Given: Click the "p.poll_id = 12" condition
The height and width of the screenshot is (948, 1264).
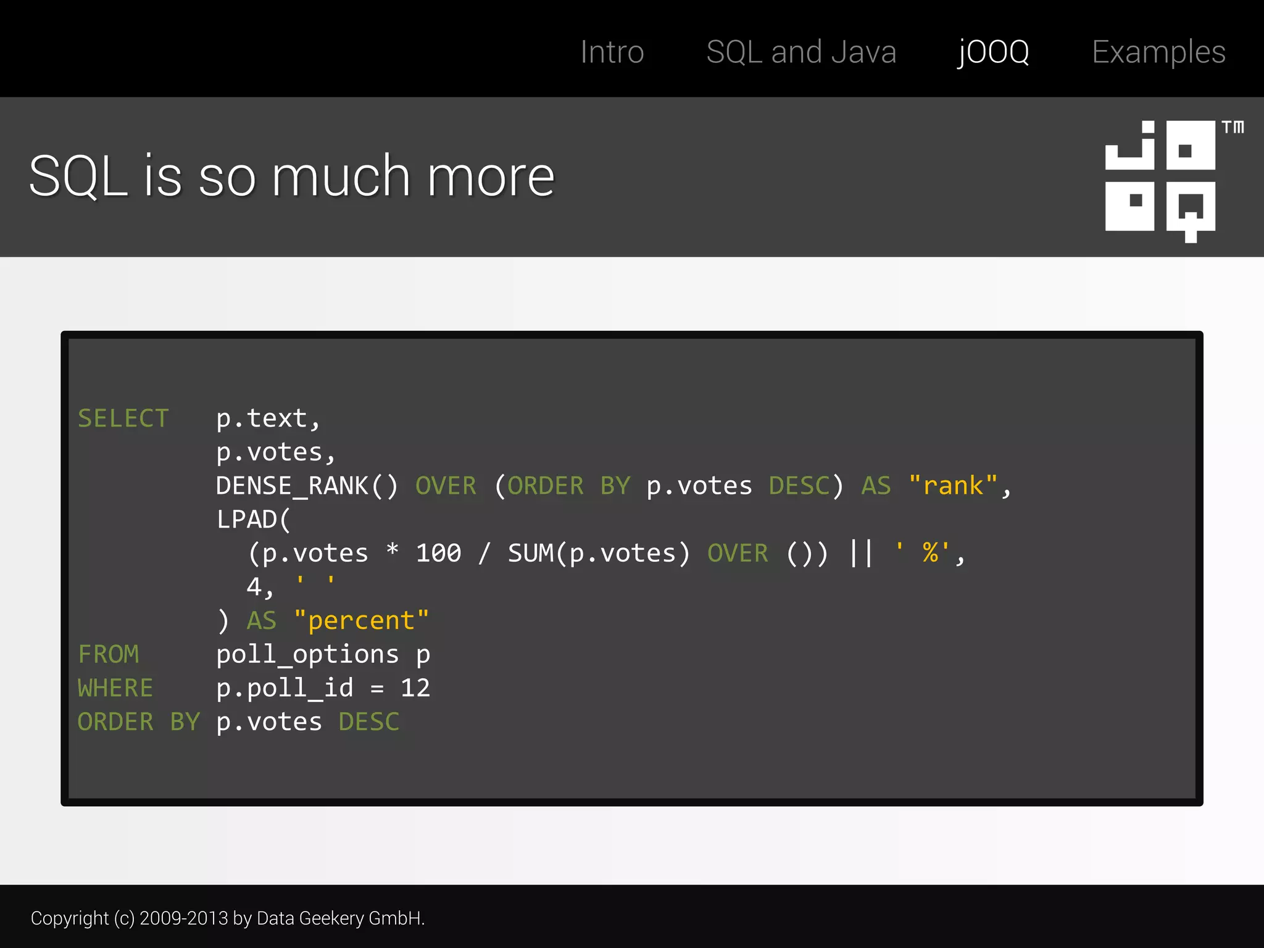Looking at the screenshot, I should 323,688.
